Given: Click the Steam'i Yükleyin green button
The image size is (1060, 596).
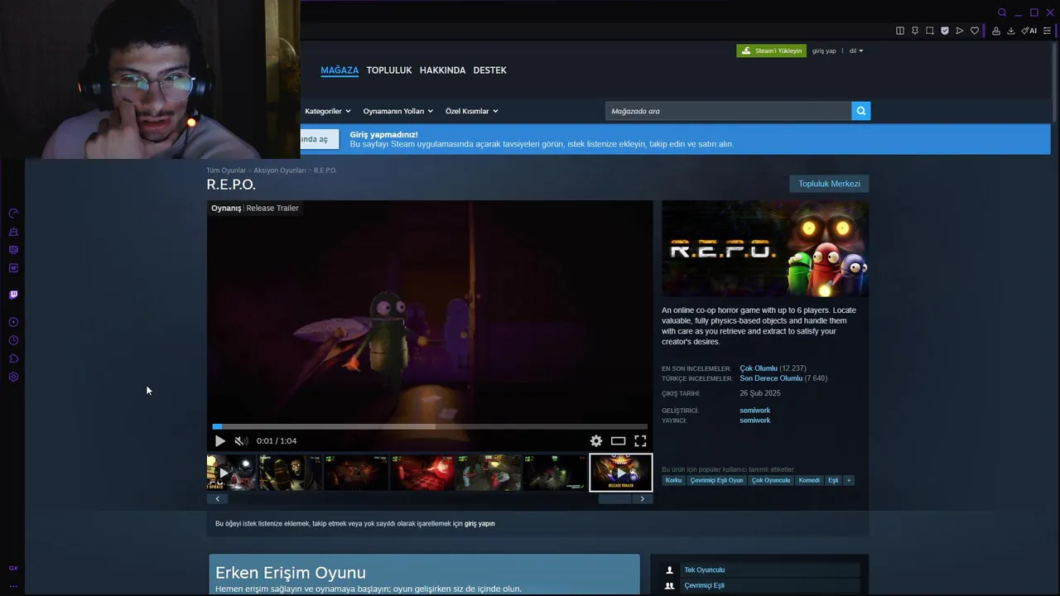Looking at the screenshot, I should (x=771, y=50).
